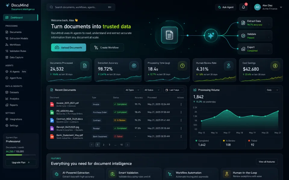This screenshot has height=180, width=289.
Task: Go to previous page of documents
Action: tap(92, 145)
